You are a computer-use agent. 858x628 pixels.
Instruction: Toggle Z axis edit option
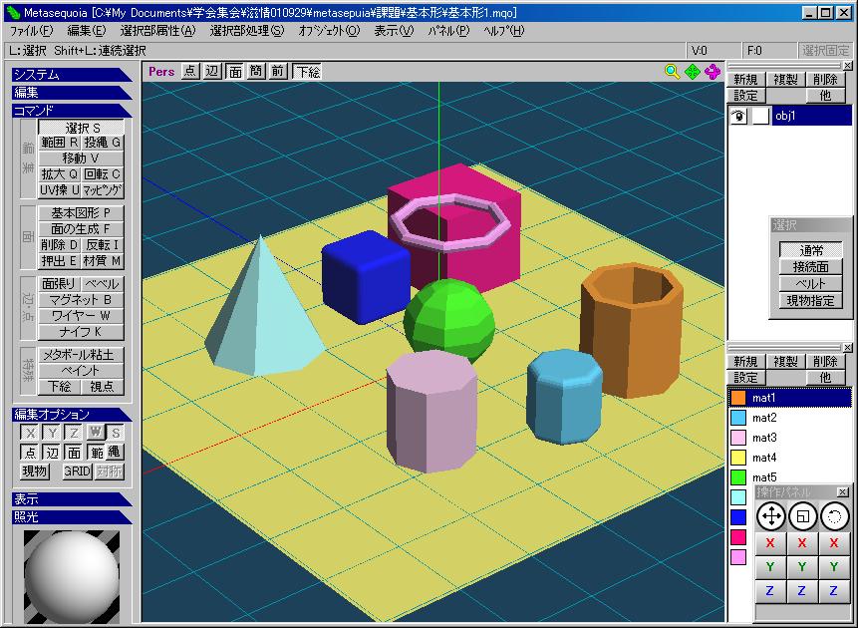click(74, 433)
